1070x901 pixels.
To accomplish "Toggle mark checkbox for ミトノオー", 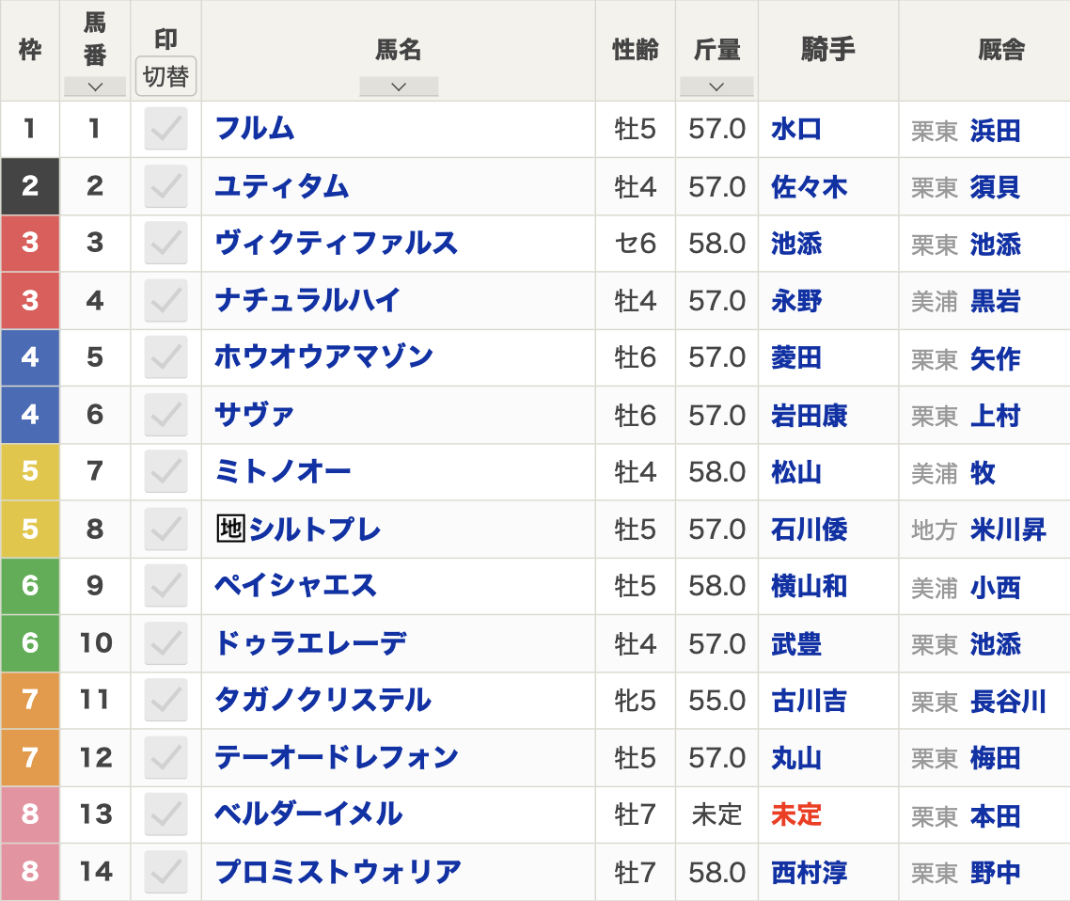I will click(x=165, y=471).
